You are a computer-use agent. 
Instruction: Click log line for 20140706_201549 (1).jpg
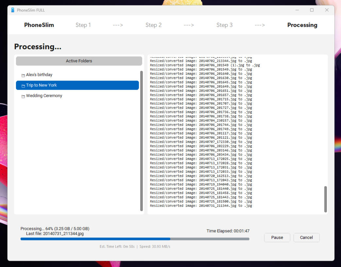pos(205,65)
